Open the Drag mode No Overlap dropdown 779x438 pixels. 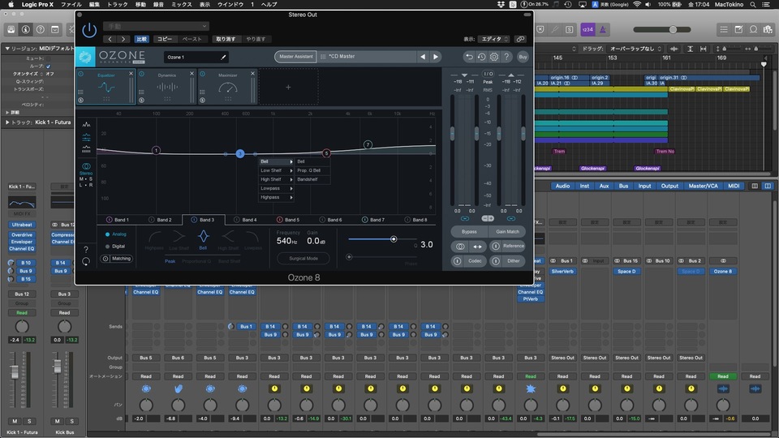[635, 49]
